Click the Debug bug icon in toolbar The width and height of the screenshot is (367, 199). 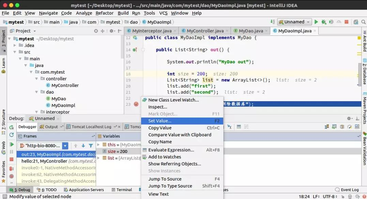click(x=324, y=22)
